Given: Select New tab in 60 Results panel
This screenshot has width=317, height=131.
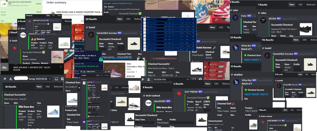Looking at the screenshot, I should pyautogui.click(x=120, y=19).
